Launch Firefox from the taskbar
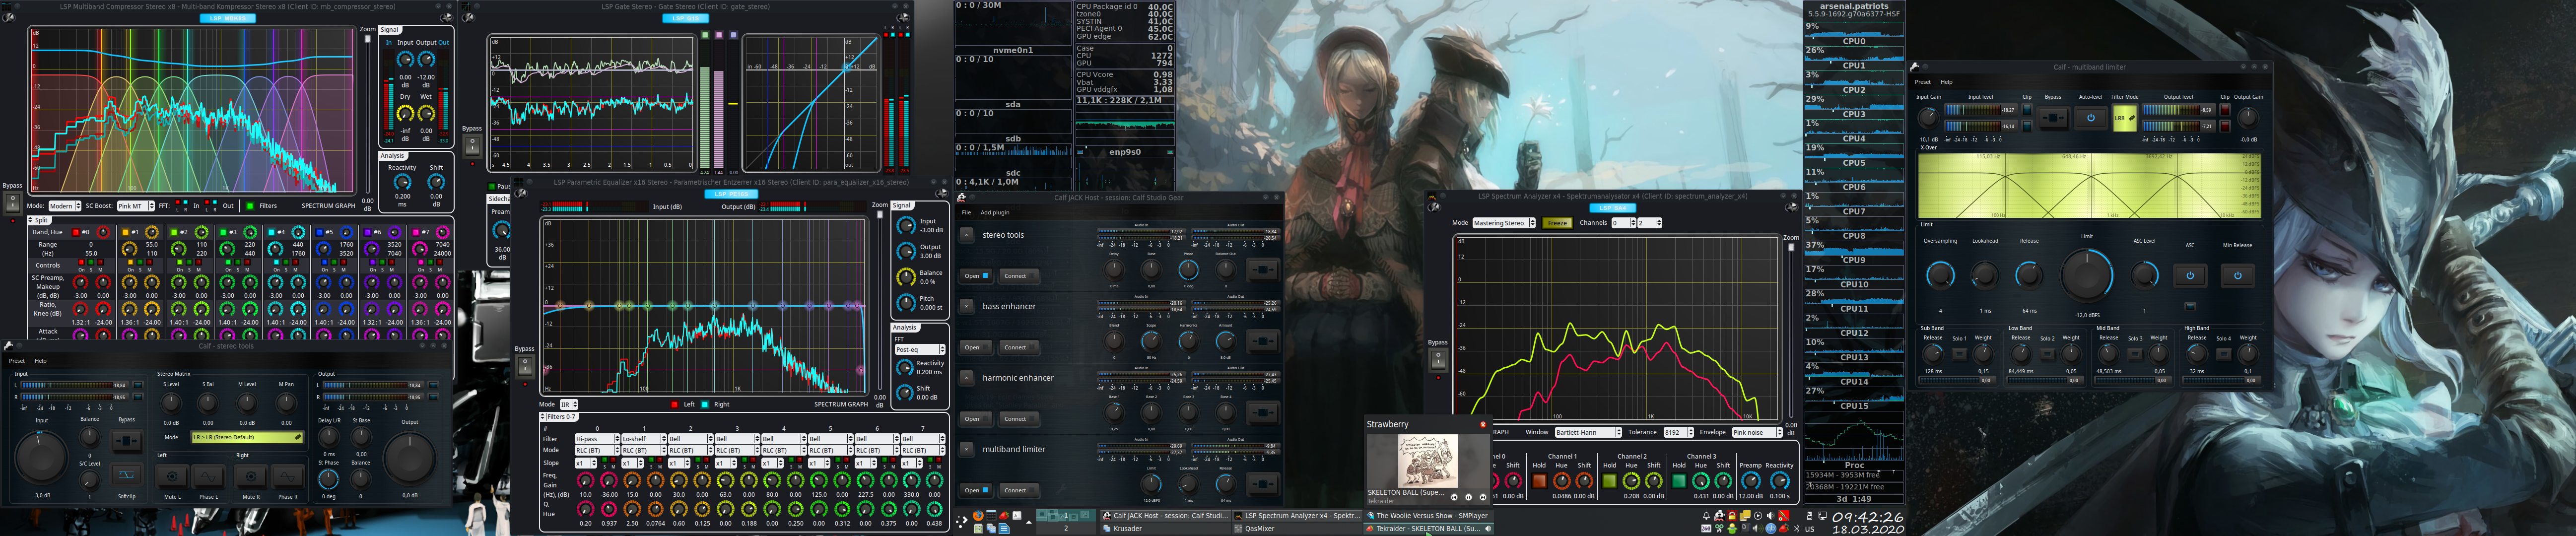Screen dimensions: 2576x536 978,516
